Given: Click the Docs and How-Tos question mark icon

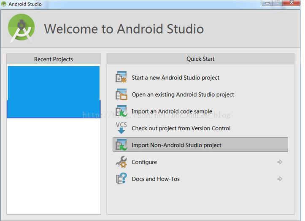Looking at the screenshot, I should tap(121, 178).
